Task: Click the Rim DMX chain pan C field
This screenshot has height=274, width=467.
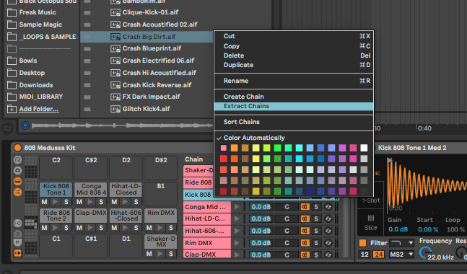Action: 287,243
